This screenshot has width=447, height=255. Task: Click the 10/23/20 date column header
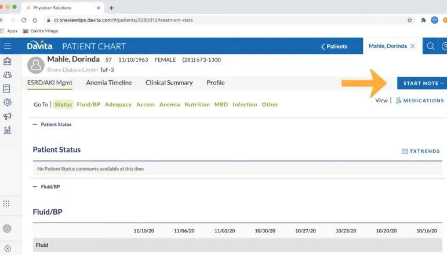pos(346,231)
